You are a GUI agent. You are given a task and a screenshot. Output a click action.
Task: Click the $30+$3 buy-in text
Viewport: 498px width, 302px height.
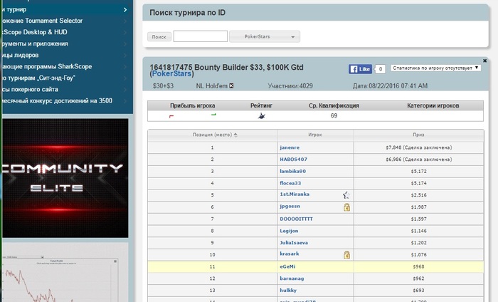[163, 86]
